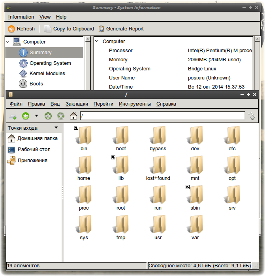Click the Refresh toolbar icon in System Information
The width and height of the screenshot is (265, 276).
point(11,29)
